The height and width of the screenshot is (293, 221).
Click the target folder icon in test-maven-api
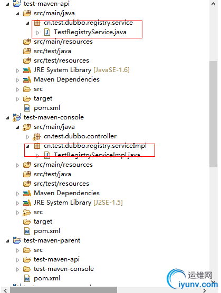click(27, 98)
